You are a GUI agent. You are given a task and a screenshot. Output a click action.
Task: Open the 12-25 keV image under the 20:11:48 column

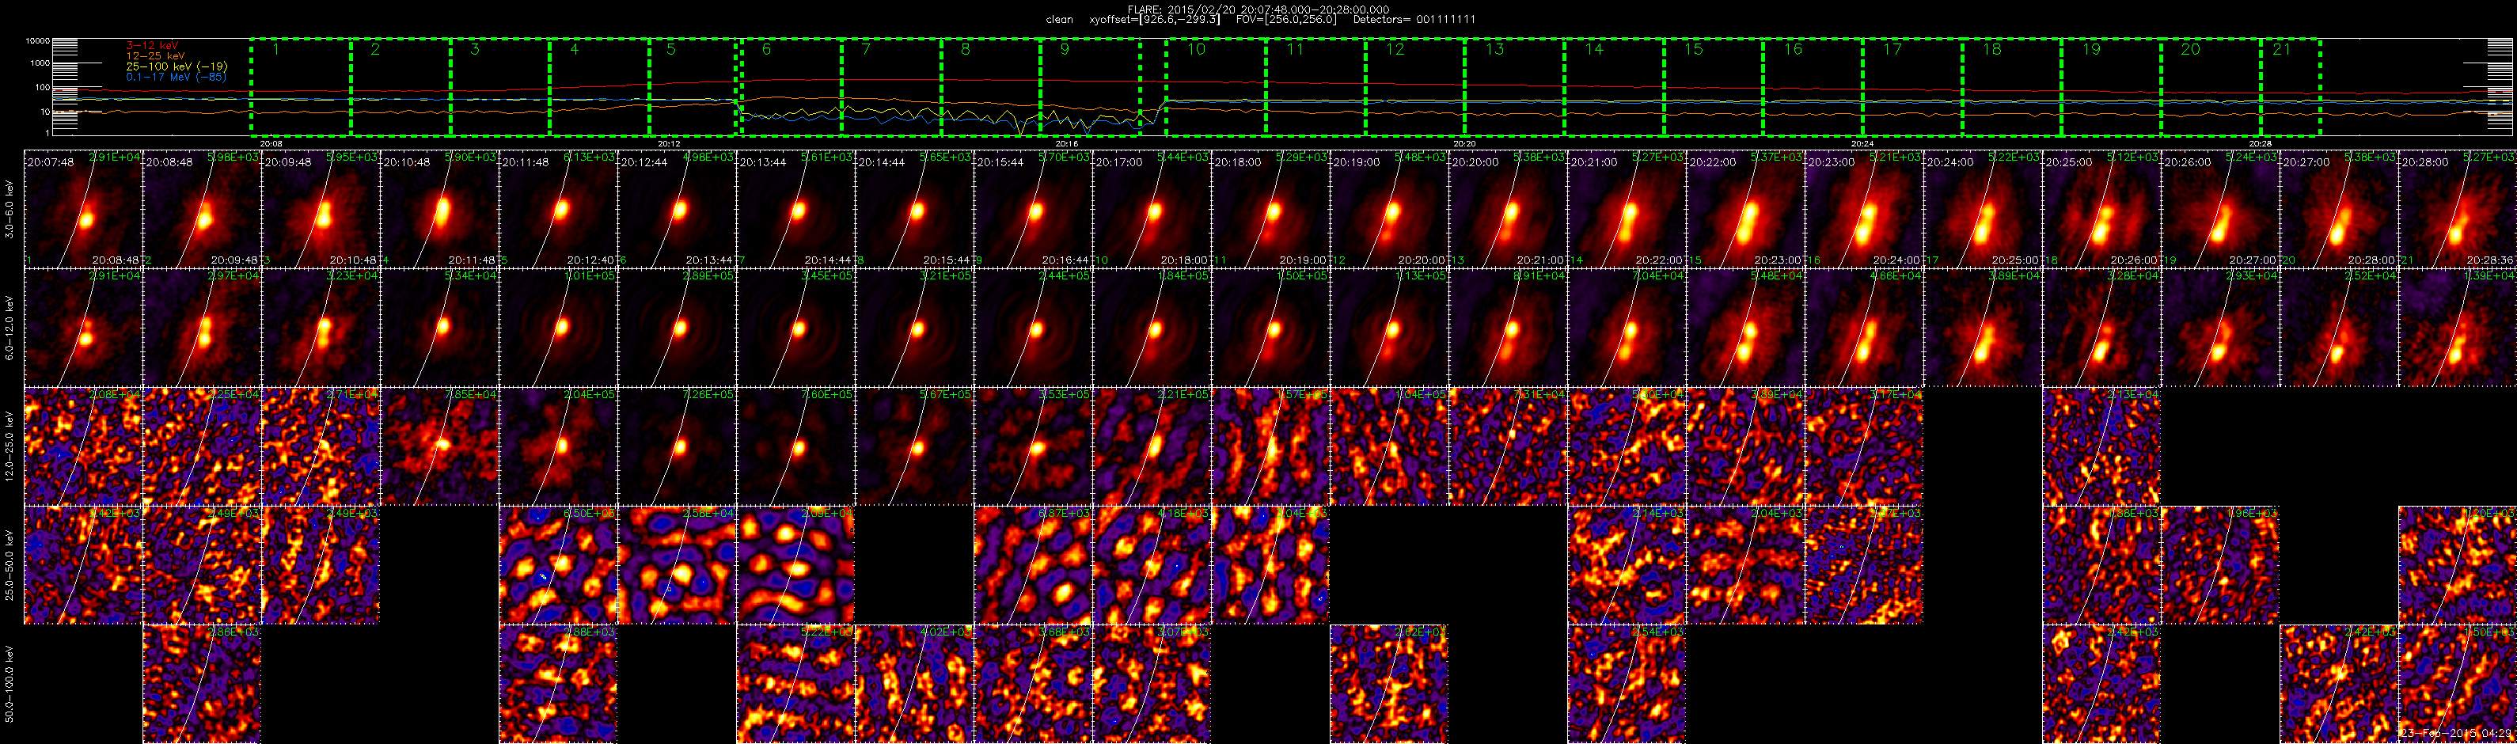coord(558,446)
